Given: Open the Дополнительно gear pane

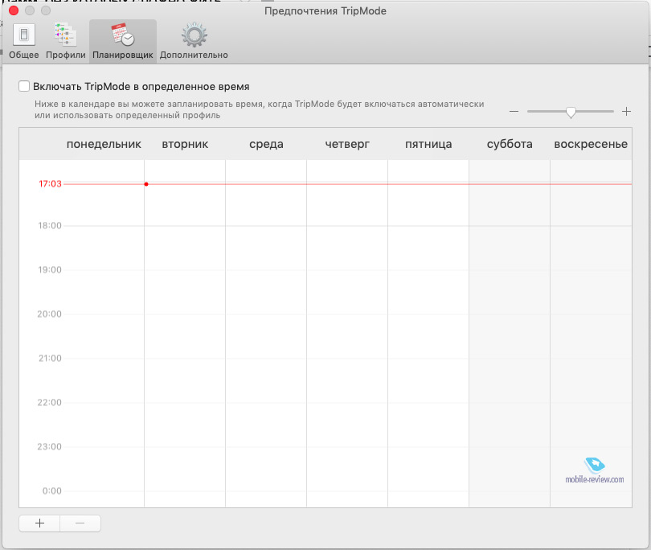Looking at the screenshot, I should click(194, 42).
